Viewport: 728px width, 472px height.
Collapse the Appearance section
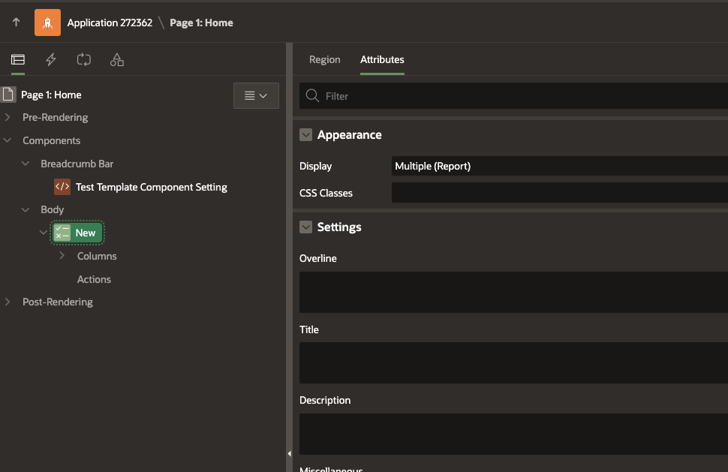tap(305, 135)
